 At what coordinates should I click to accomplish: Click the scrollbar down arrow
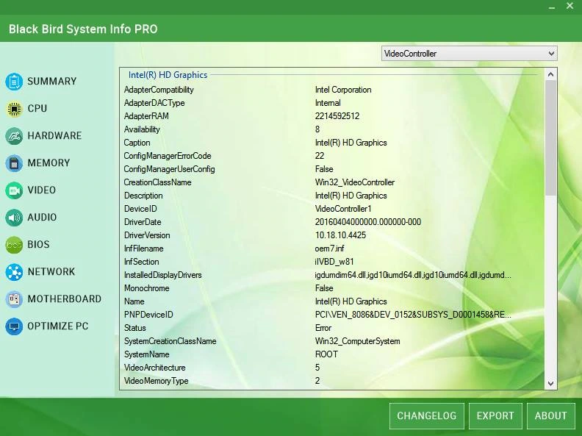[x=551, y=383]
